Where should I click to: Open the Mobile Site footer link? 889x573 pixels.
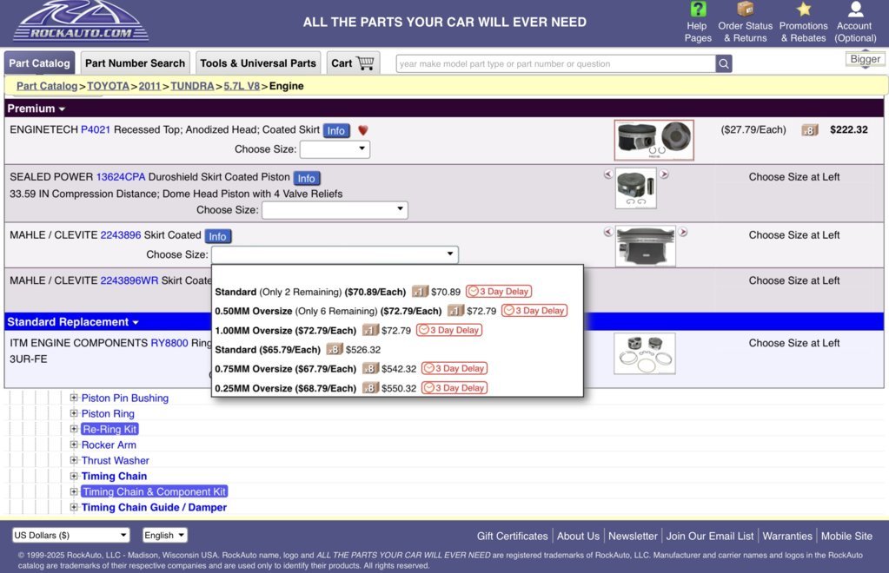pyautogui.click(x=846, y=536)
